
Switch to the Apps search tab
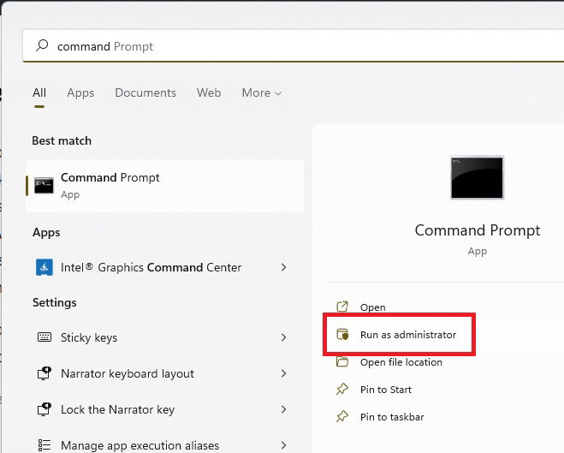tap(80, 92)
